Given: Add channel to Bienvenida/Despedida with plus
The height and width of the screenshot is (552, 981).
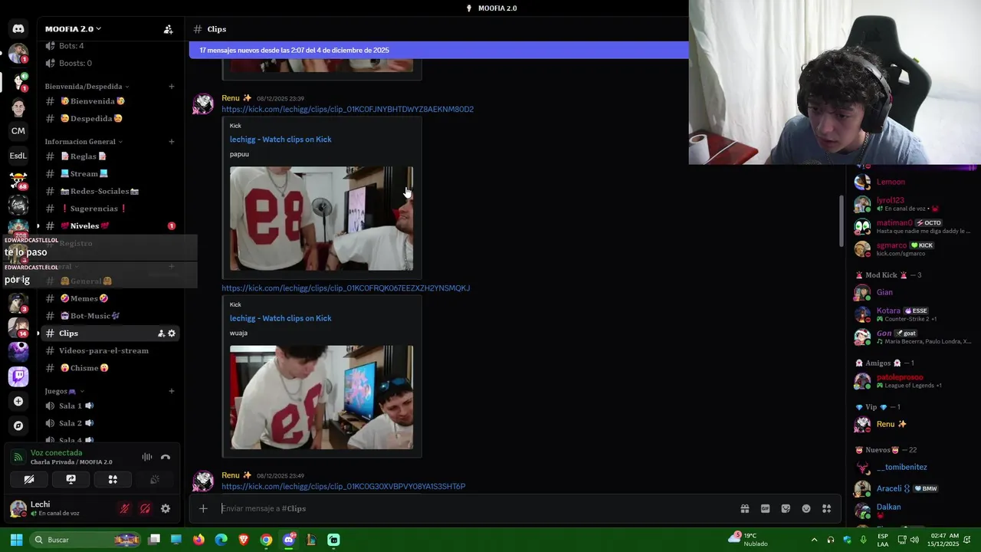Looking at the screenshot, I should 172,87.
